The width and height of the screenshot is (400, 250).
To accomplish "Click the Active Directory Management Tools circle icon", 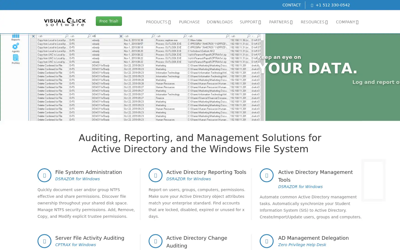I will click(x=267, y=175).
